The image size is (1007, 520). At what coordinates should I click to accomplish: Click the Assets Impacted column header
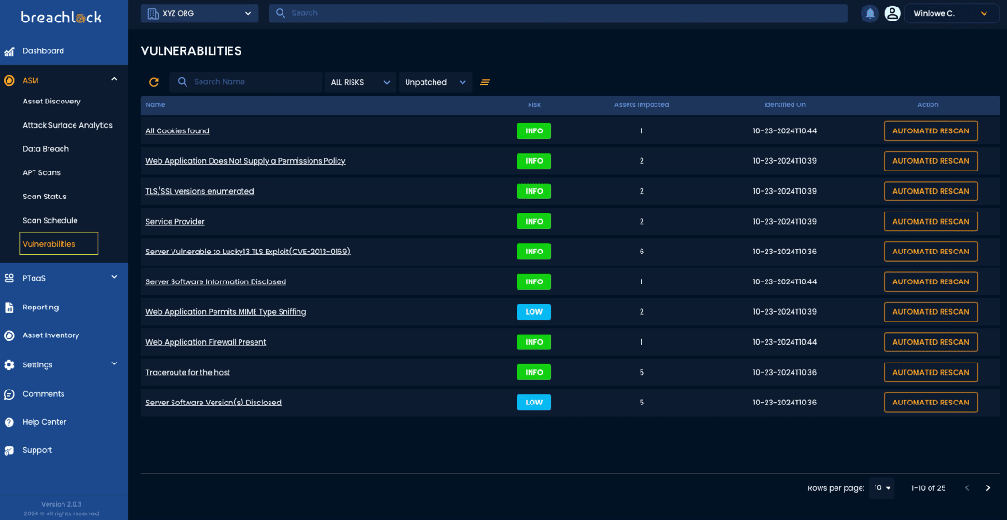(641, 105)
